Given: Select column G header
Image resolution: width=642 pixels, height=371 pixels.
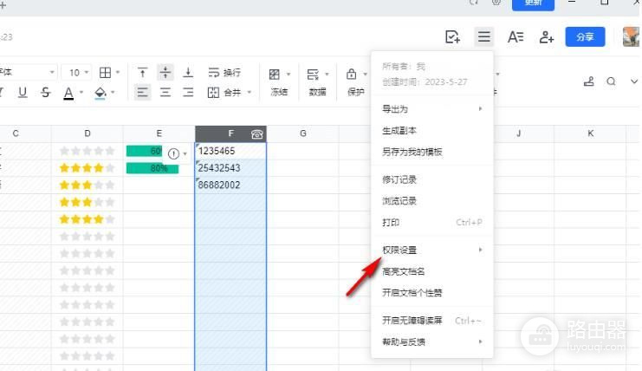Looking at the screenshot, I should [303, 133].
